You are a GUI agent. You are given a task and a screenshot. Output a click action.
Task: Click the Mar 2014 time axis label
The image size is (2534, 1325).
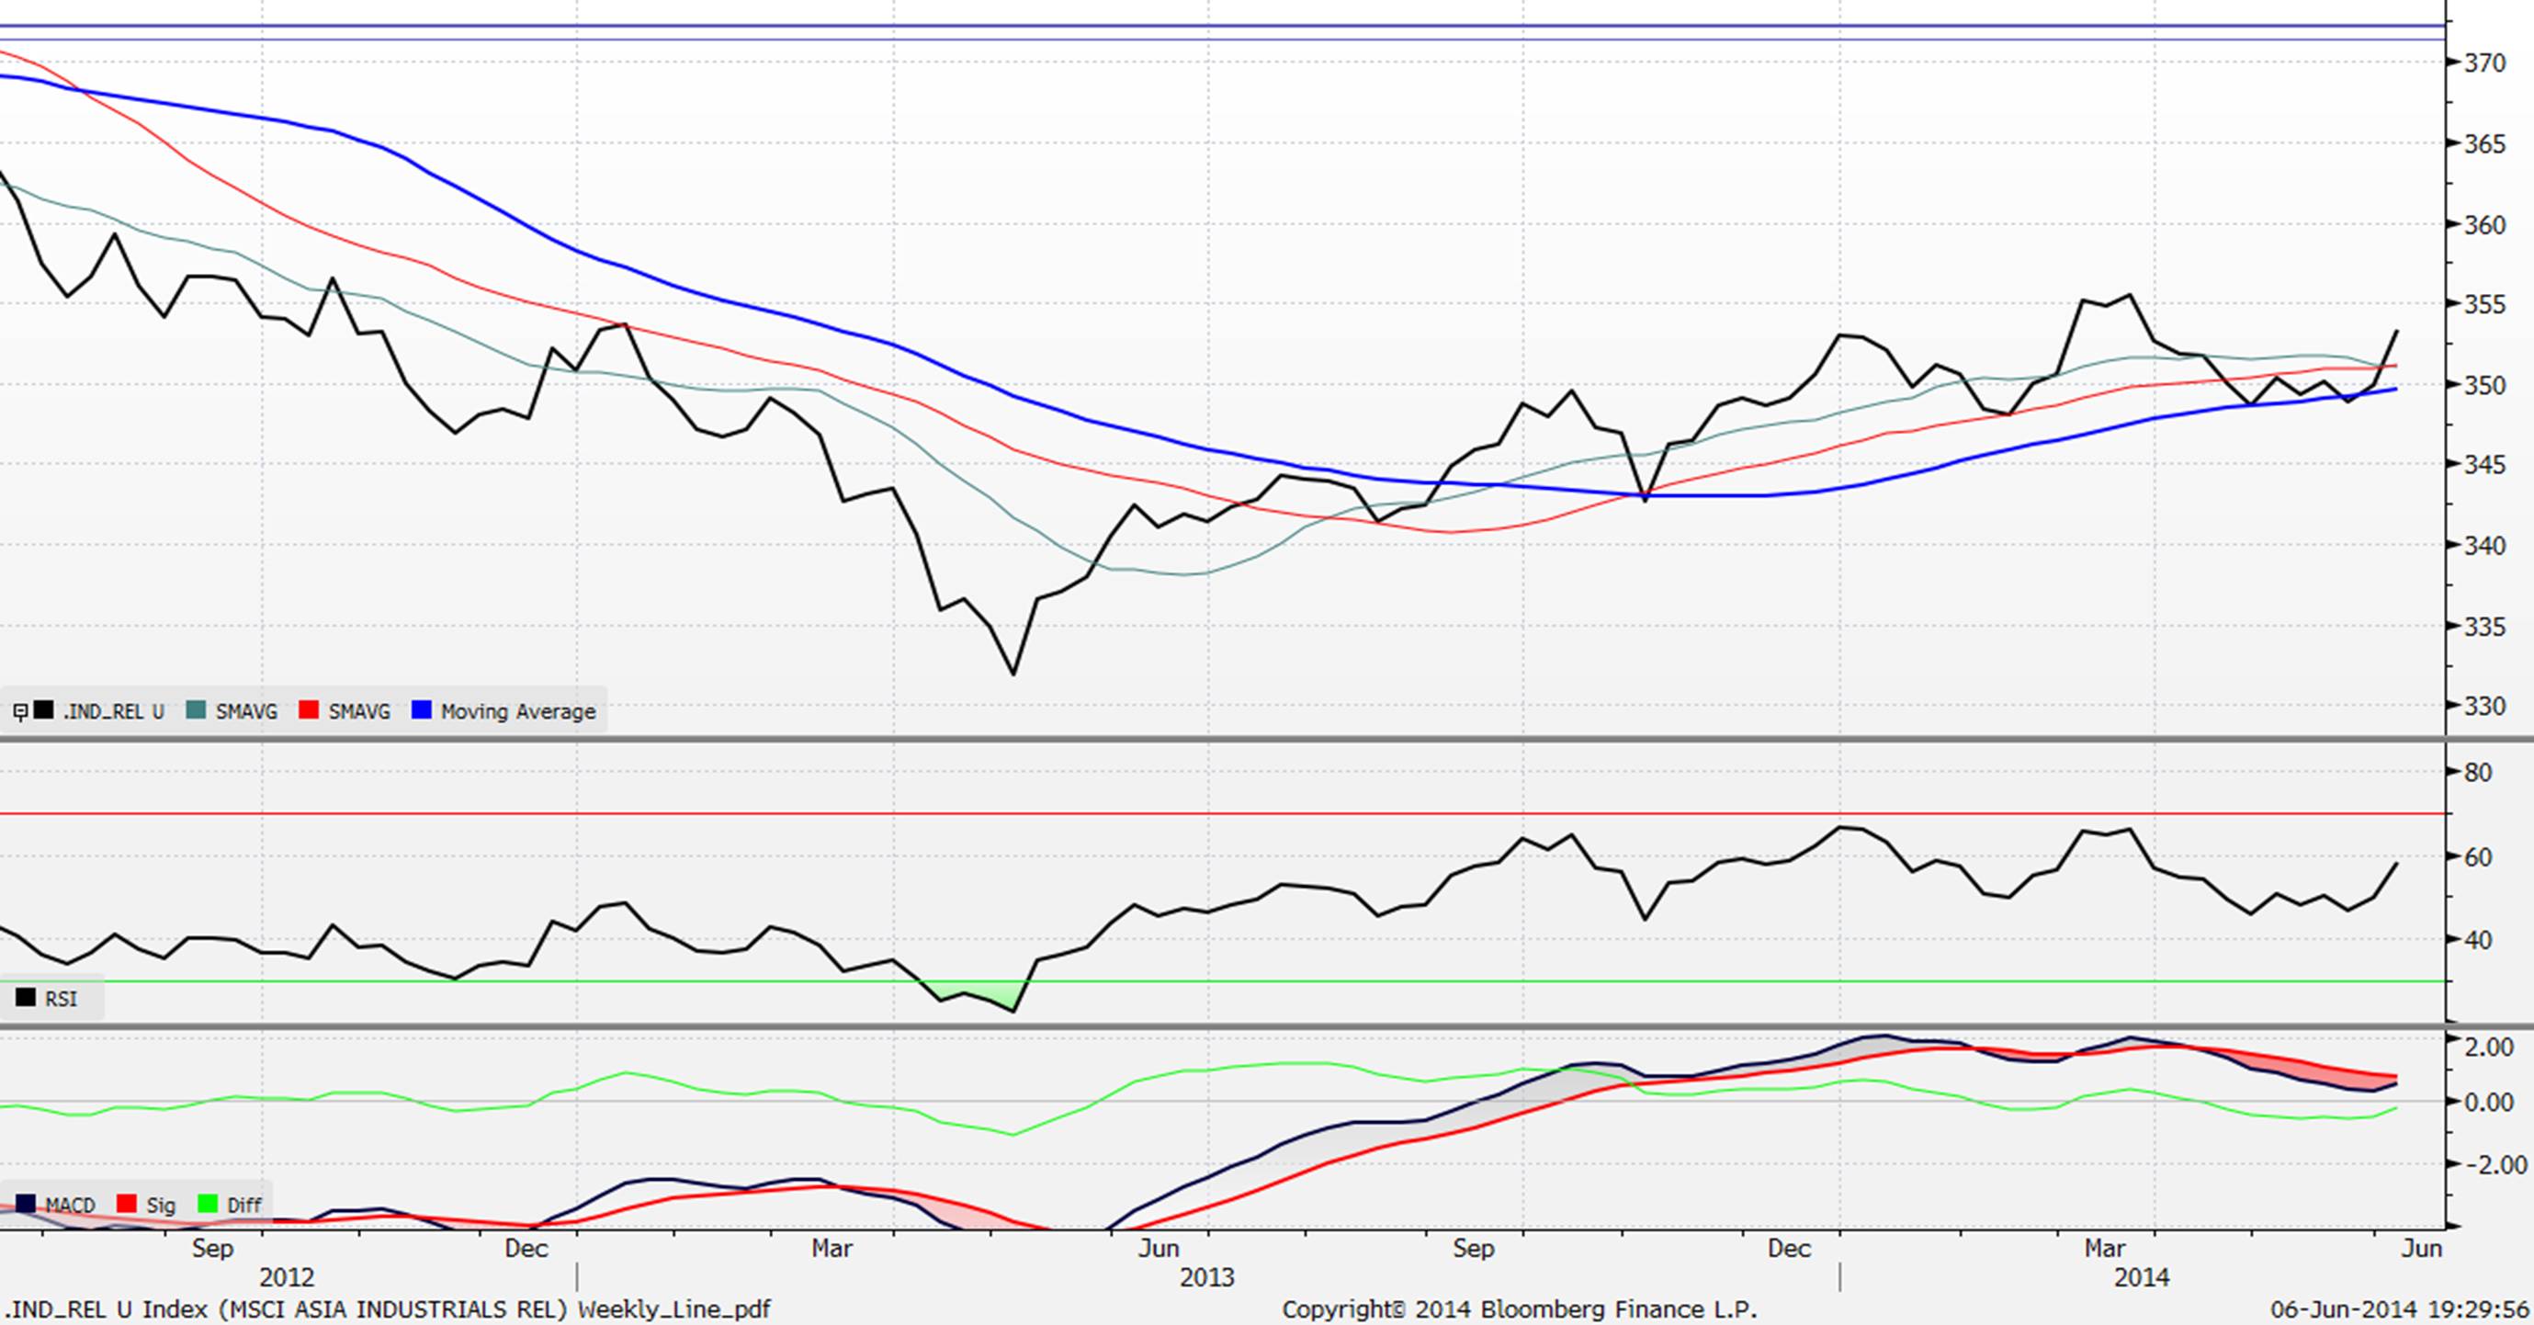point(2104,1248)
